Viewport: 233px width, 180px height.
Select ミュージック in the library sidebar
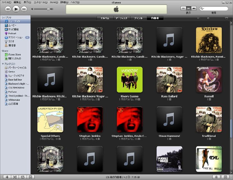pos(15,21)
